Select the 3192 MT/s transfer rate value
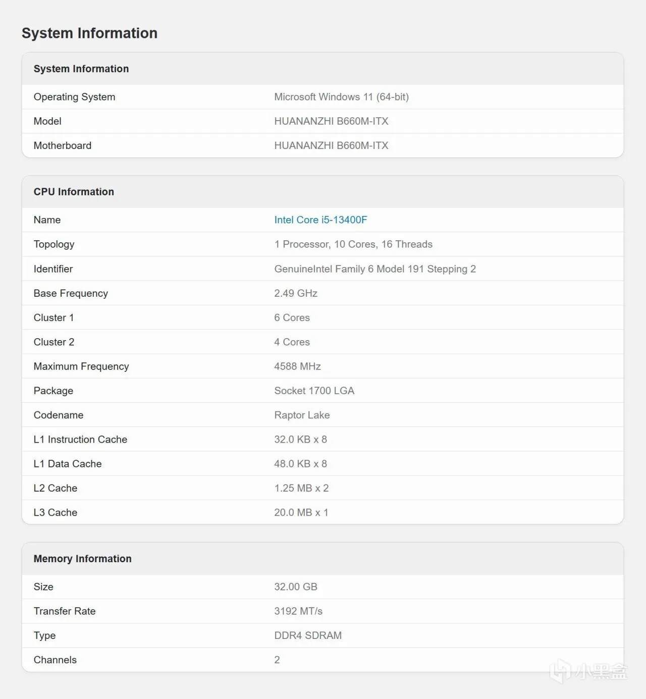Viewport: 646px width, 699px height. [298, 611]
